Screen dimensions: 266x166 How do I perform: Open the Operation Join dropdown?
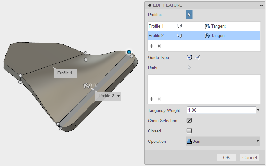pos(223,141)
